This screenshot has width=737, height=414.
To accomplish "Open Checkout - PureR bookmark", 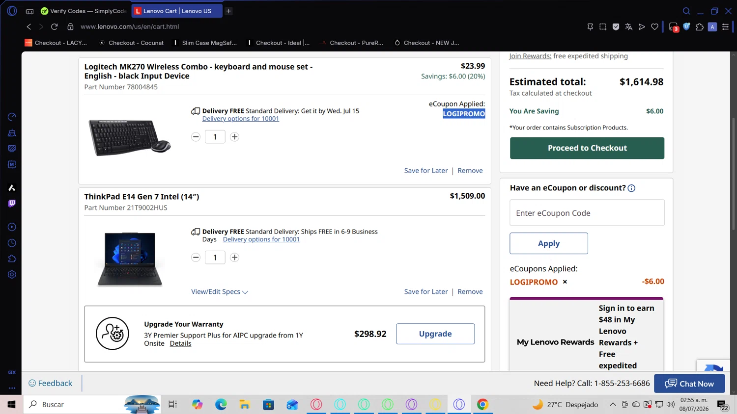I will pos(352,43).
